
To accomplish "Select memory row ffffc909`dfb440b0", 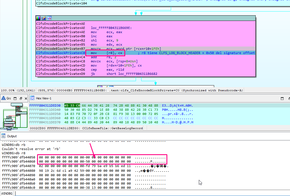I will (x=84, y=184).
